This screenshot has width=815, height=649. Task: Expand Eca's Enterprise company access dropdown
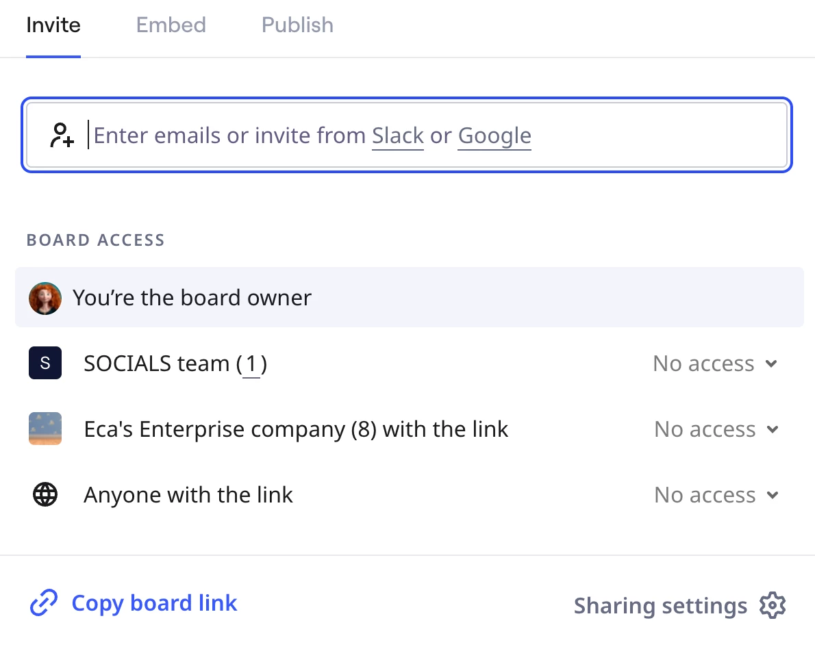pos(716,429)
